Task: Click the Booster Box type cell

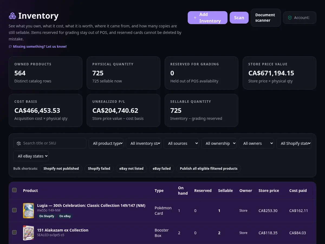Action: [x=162, y=233]
